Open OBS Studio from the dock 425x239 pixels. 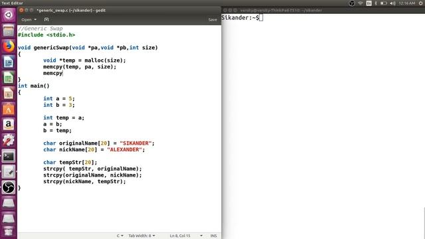click(x=9, y=187)
